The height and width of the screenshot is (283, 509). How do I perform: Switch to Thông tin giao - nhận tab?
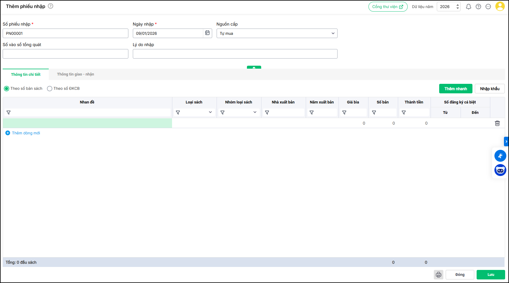pyautogui.click(x=75, y=74)
